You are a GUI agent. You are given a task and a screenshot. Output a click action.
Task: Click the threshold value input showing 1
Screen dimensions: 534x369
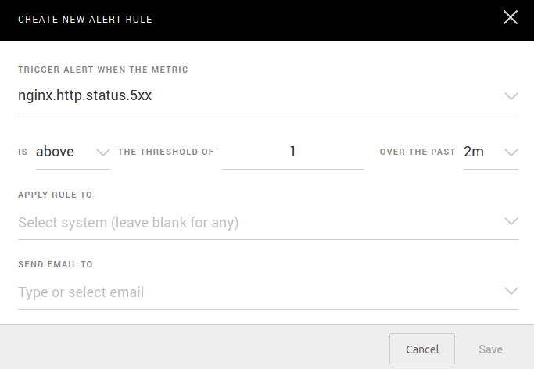point(293,152)
